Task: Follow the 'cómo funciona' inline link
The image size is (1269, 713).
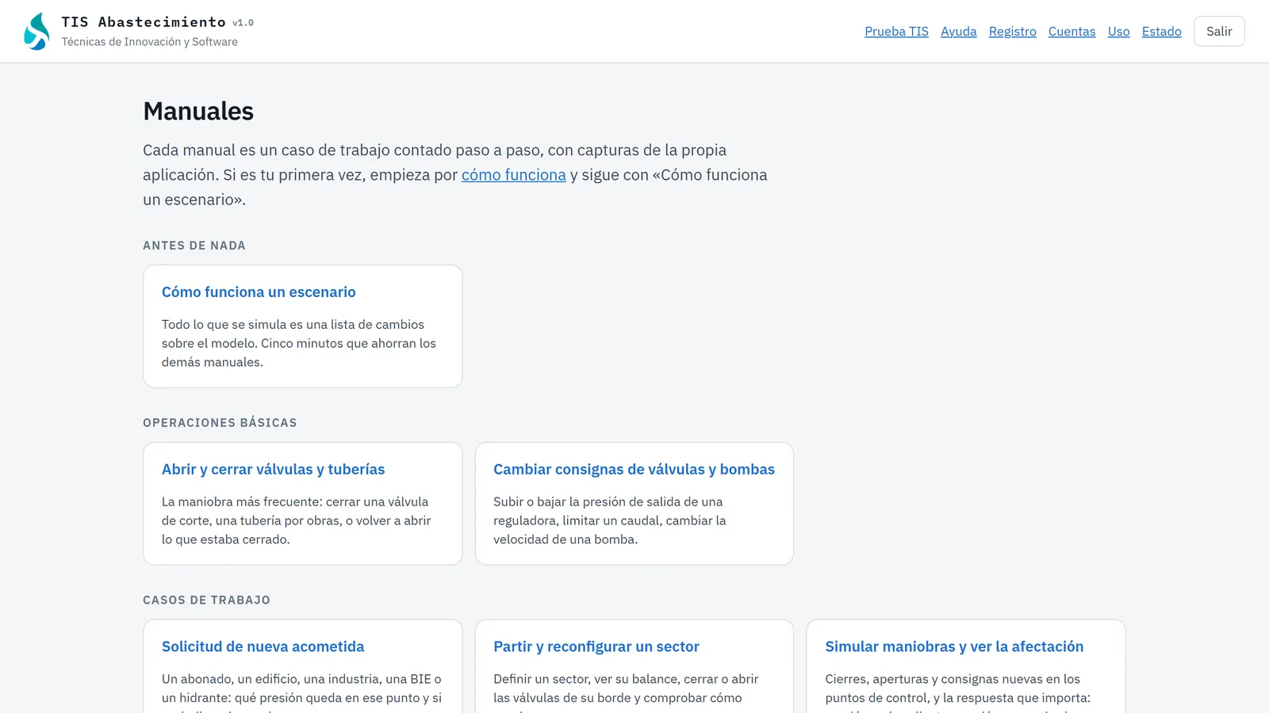Action: pyautogui.click(x=514, y=175)
